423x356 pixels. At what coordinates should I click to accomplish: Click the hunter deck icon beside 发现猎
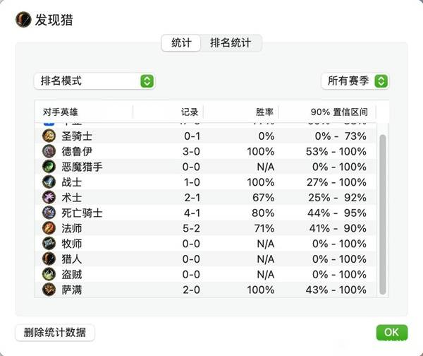[23, 20]
